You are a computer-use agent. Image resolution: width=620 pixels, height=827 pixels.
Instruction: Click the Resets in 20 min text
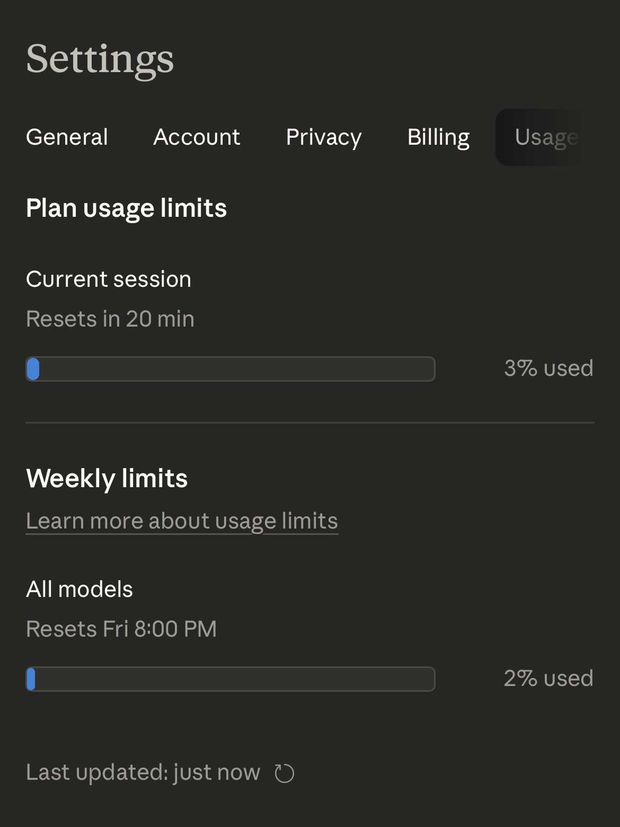110,319
